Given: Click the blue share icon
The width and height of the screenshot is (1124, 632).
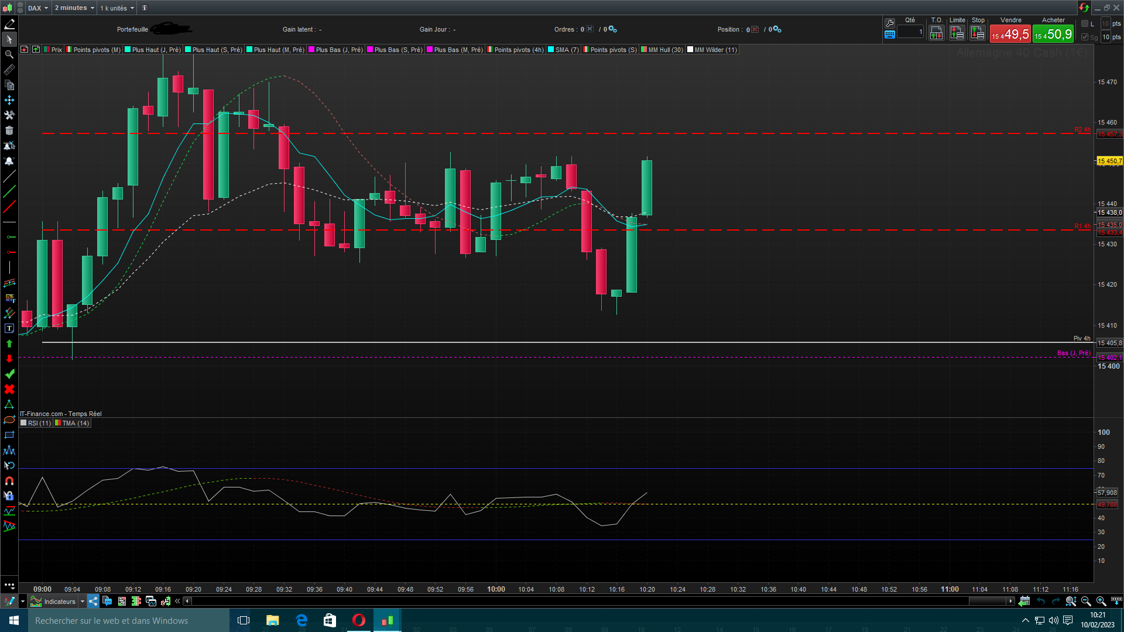Looking at the screenshot, I should tap(93, 601).
